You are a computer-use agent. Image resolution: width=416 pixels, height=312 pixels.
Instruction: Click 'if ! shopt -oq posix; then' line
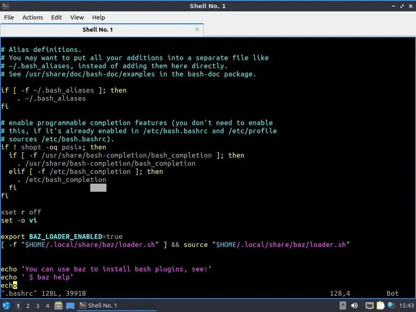pos(53,147)
